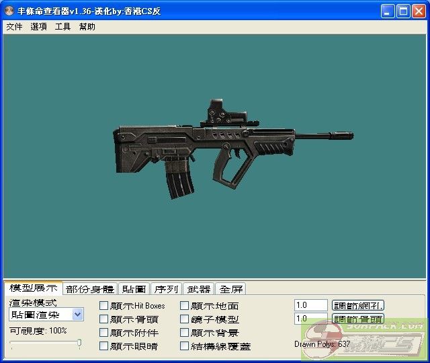The width and height of the screenshot is (430, 363).
Task: Enable the 結構線覆蓋 checkbox
Action: click(184, 346)
